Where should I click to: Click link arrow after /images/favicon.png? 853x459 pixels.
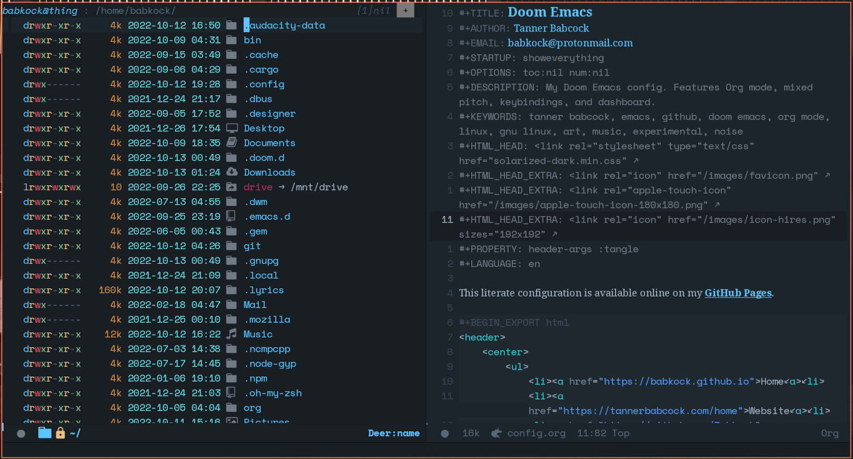(x=828, y=175)
